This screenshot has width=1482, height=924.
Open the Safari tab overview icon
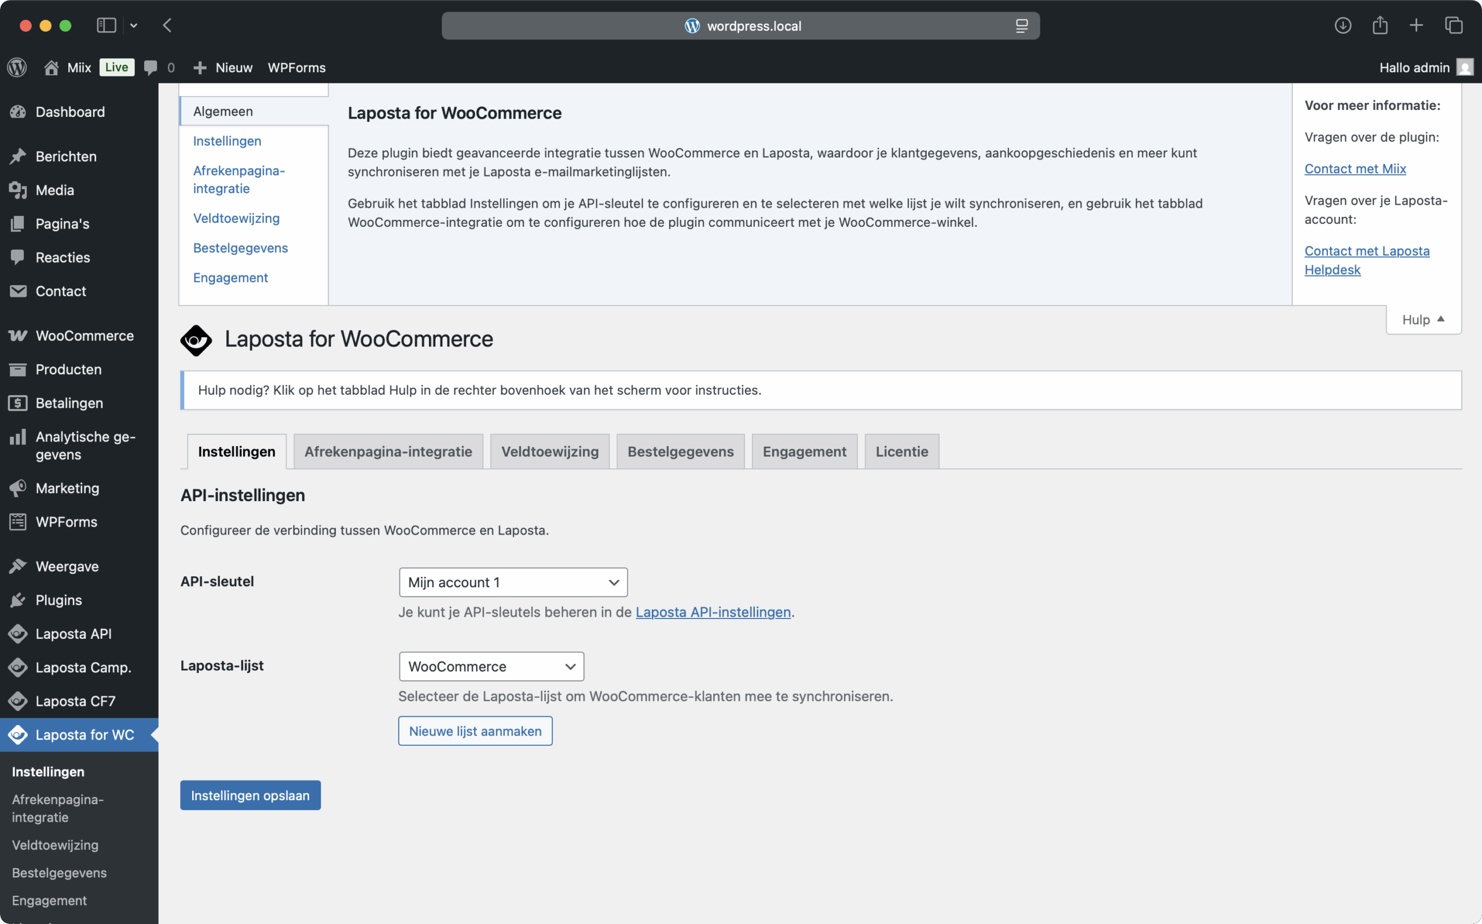(1454, 25)
